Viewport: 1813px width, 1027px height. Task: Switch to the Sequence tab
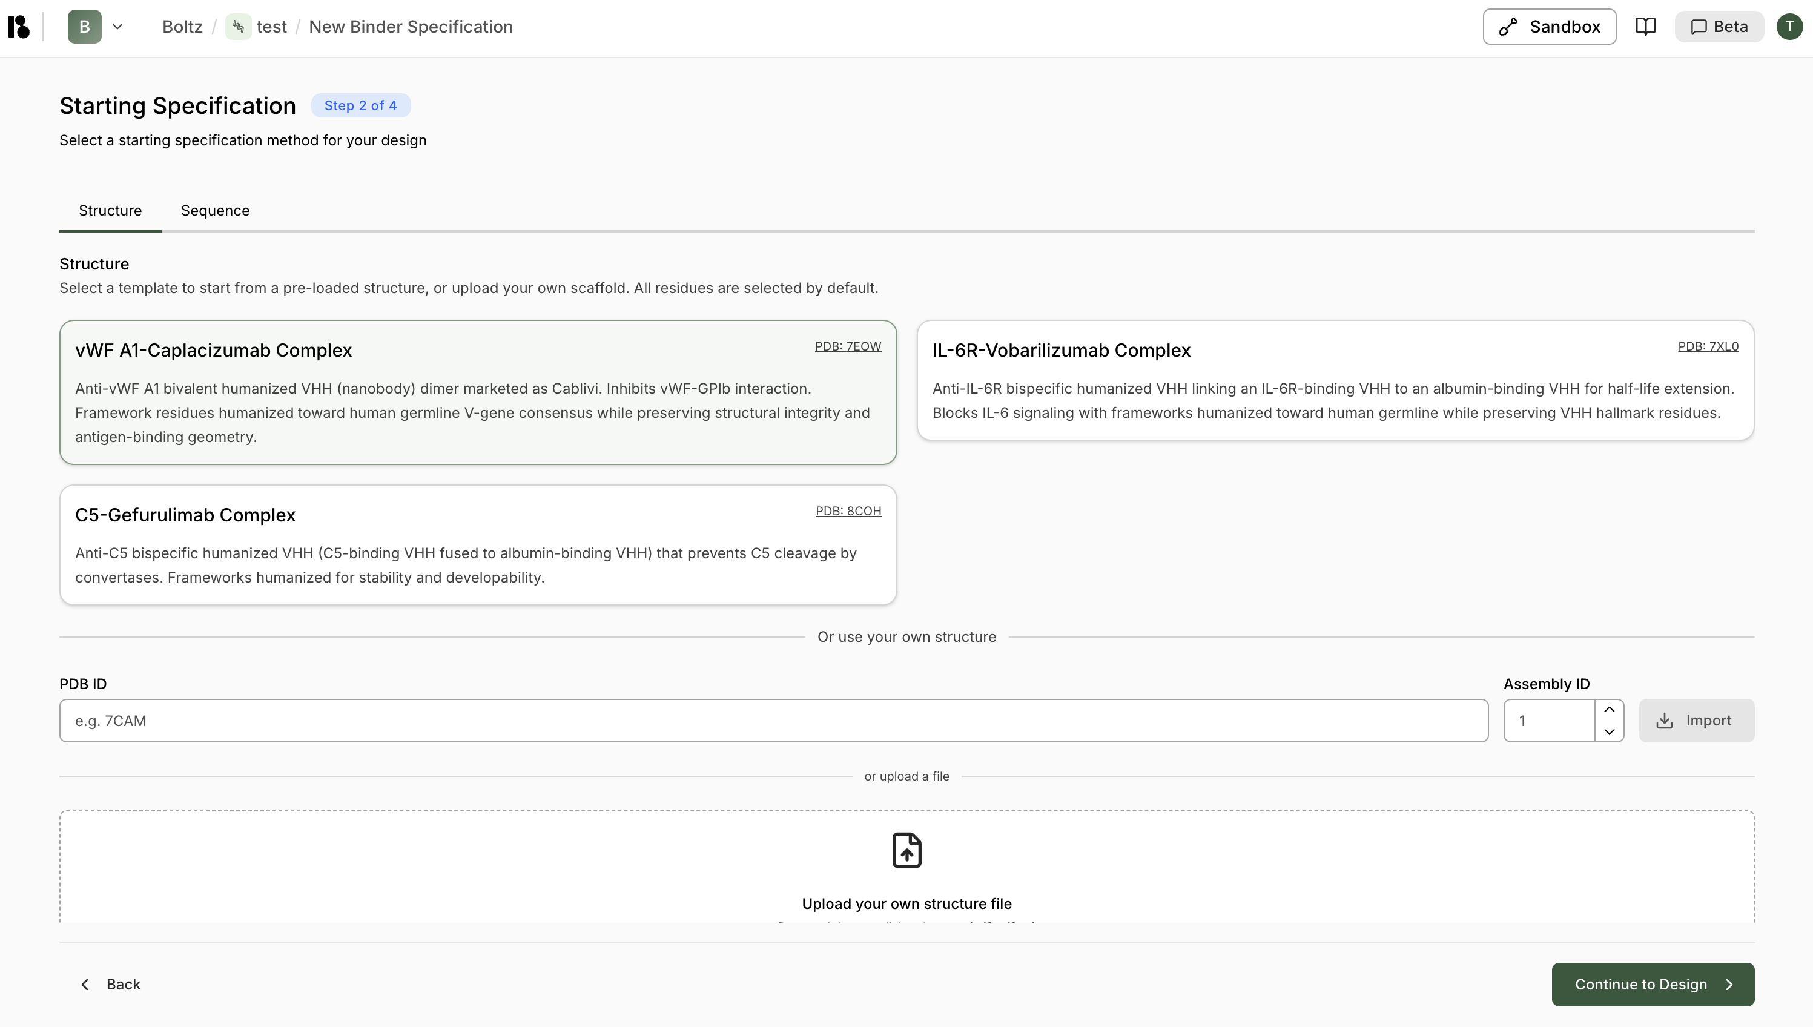coord(215,210)
